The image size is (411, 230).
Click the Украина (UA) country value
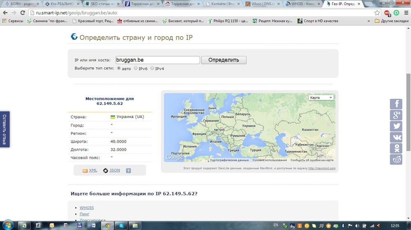click(x=127, y=116)
